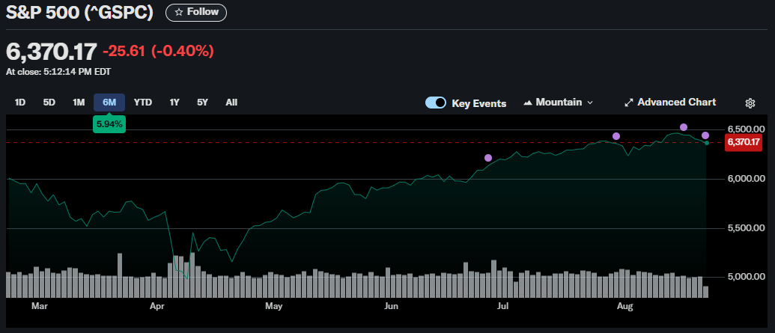Click the late-July key event dot
The image size is (775, 333).
click(x=616, y=136)
